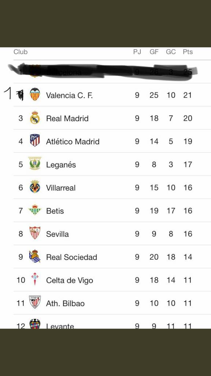Select the Real Sociedad team name
Viewport: 211px width, 376px height.
(x=71, y=257)
